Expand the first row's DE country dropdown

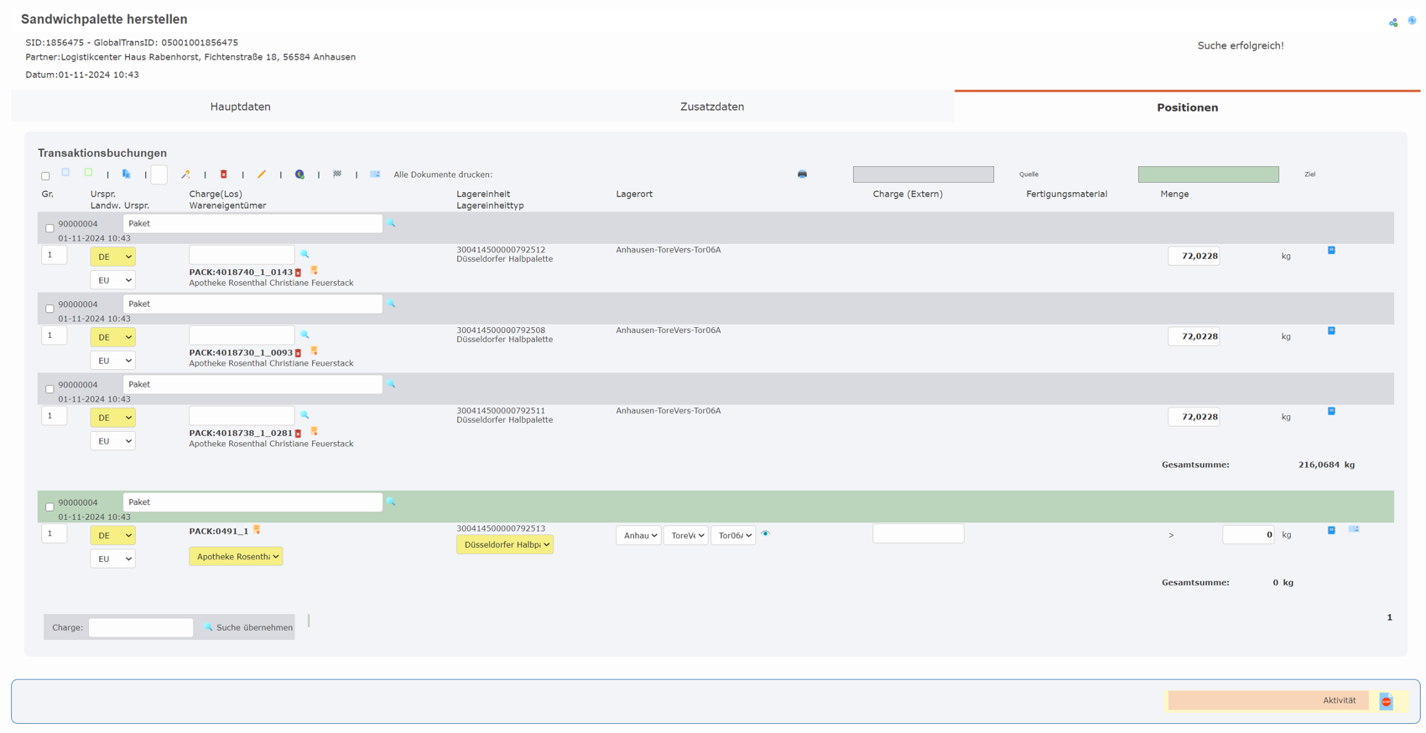(x=112, y=257)
